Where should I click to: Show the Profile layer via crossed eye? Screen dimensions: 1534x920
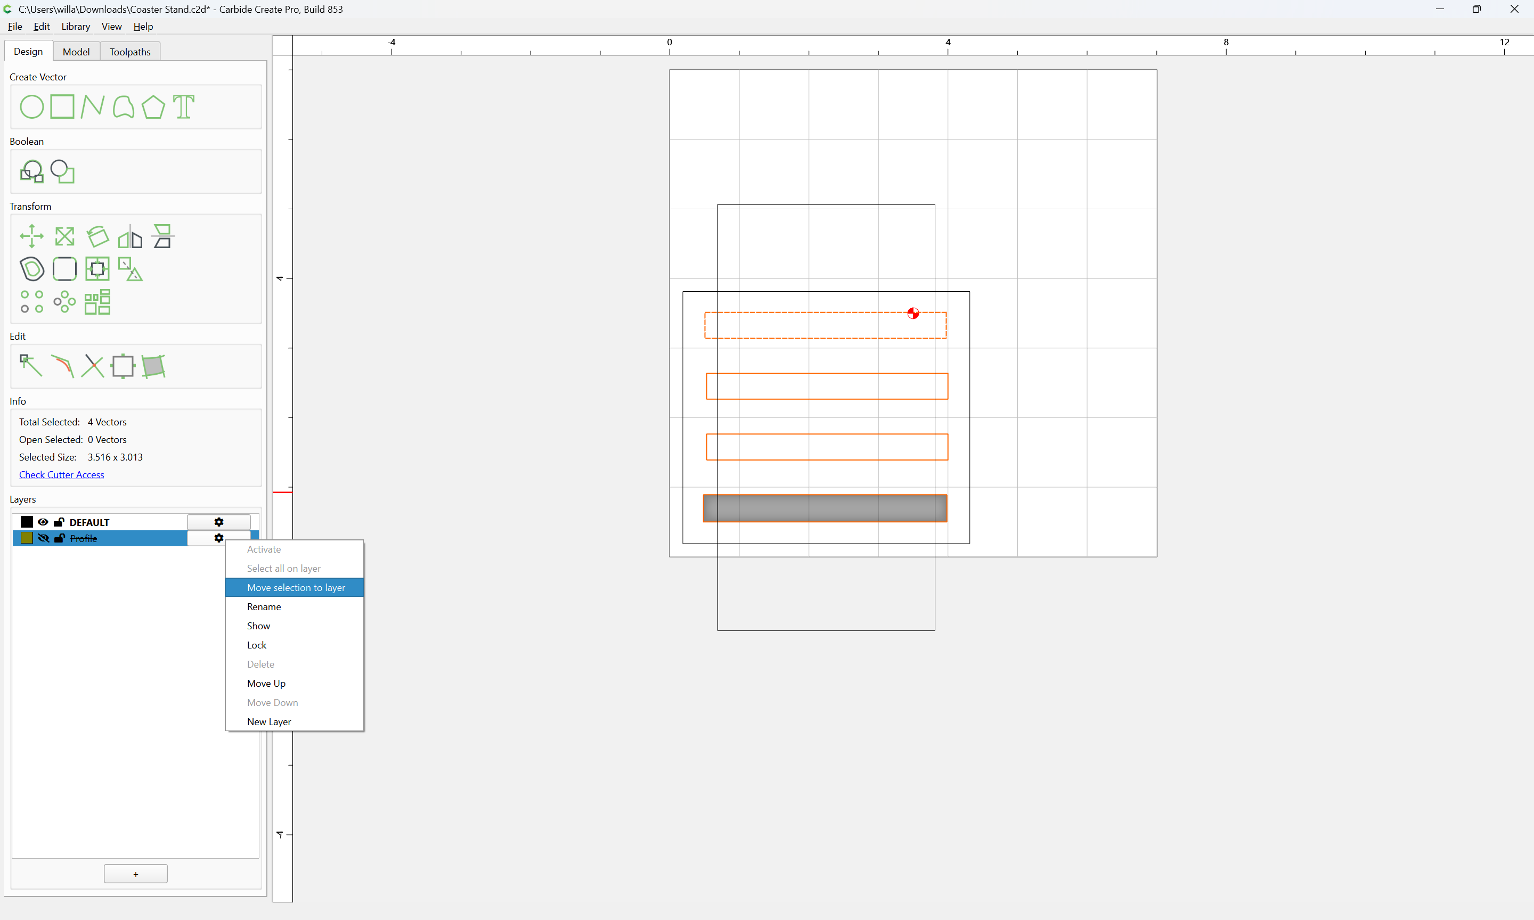tap(43, 538)
